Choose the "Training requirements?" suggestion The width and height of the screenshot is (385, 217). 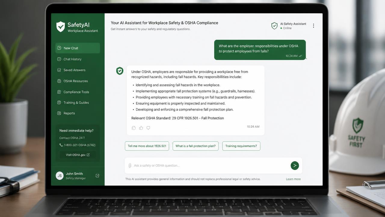pos(241,146)
